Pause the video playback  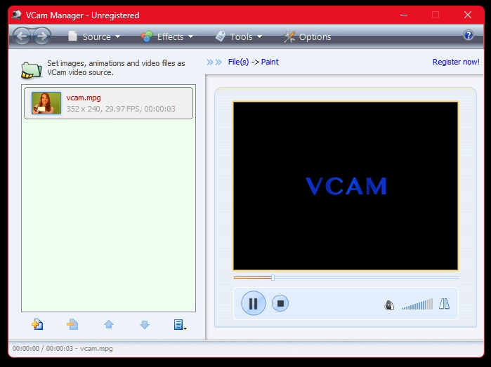click(x=254, y=303)
